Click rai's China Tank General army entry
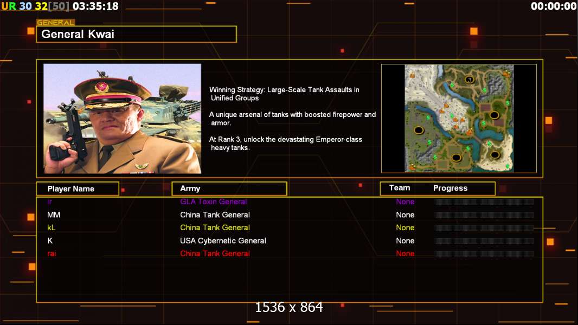This screenshot has height=325, width=578. tap(215, 253)
